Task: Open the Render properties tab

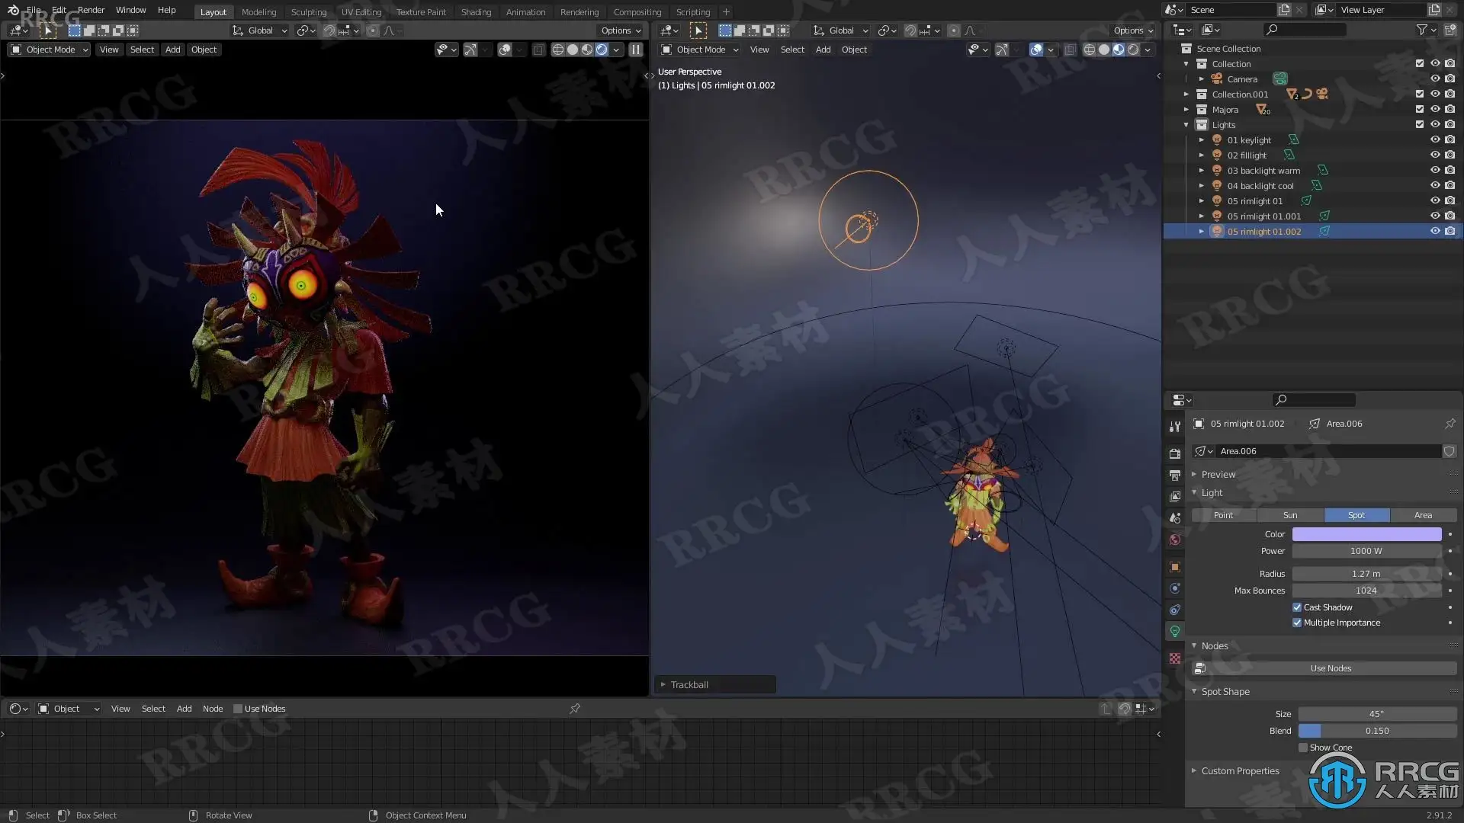Action: tap(1175, 453)
